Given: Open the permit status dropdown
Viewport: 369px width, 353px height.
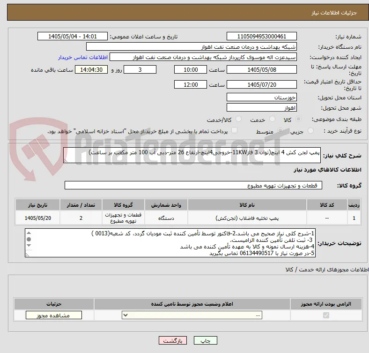Looking at the screenshot, I should tap(192, 315).
